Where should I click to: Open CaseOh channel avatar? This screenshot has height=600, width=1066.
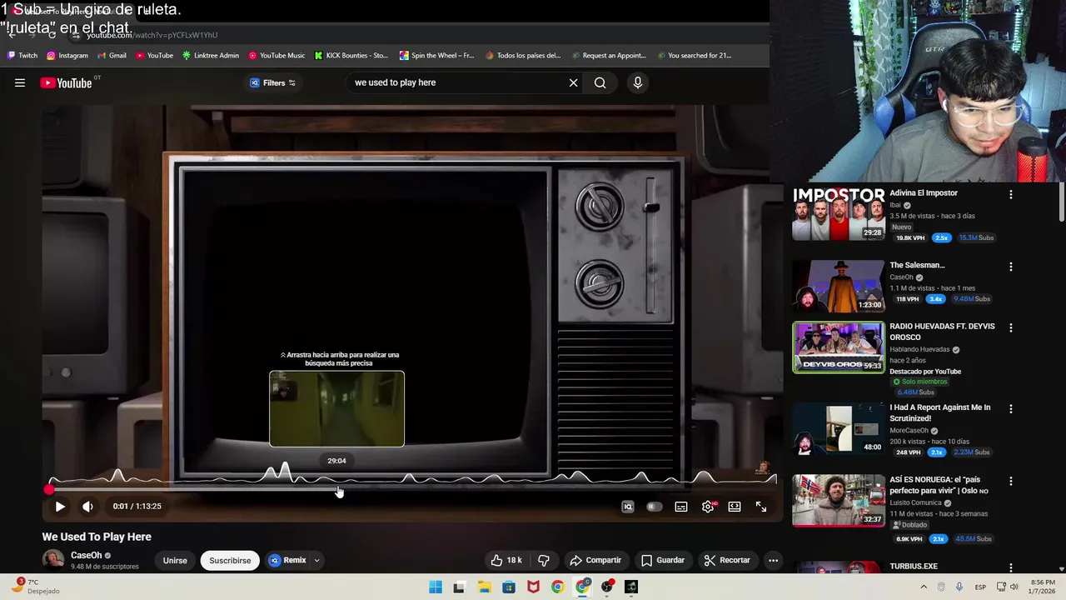click(53, 560)
